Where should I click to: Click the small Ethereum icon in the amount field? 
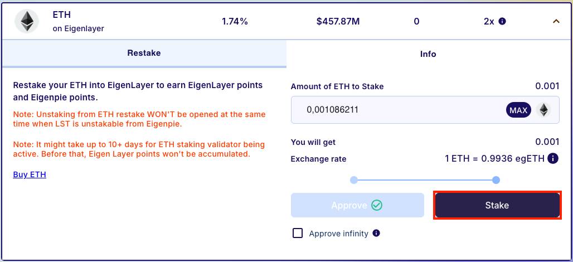[543, 110]
